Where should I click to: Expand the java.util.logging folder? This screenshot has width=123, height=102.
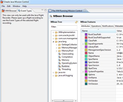click(53, 75)
